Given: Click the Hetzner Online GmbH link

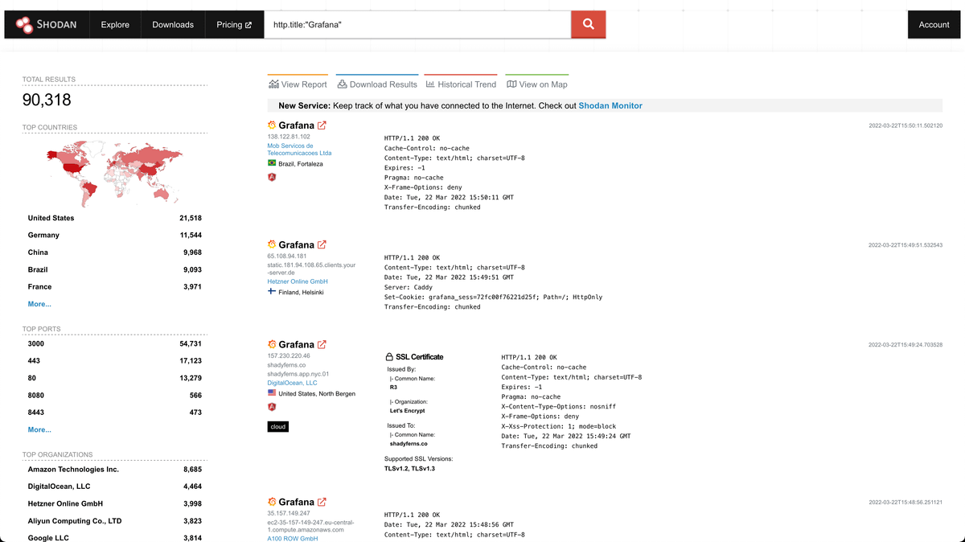Looking at the screenshot, I should point(298,281).
